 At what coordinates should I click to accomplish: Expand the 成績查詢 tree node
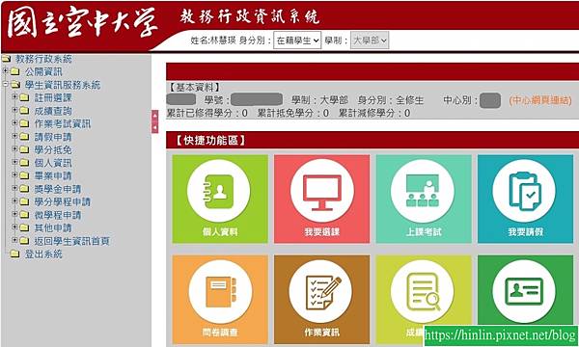pyautogui.click(x=14, y=110)
